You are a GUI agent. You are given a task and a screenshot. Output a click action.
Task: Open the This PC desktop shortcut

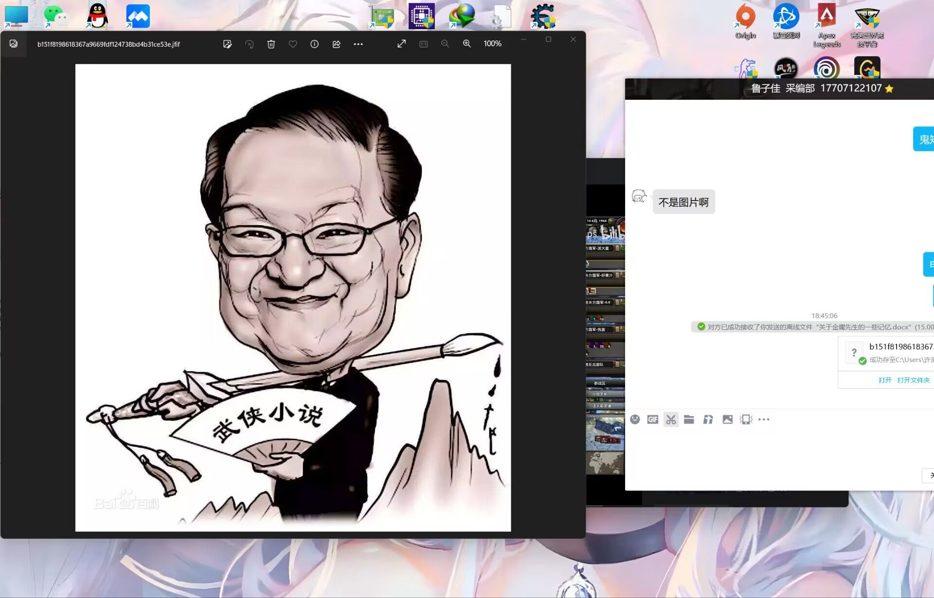[x=16, y=16]
